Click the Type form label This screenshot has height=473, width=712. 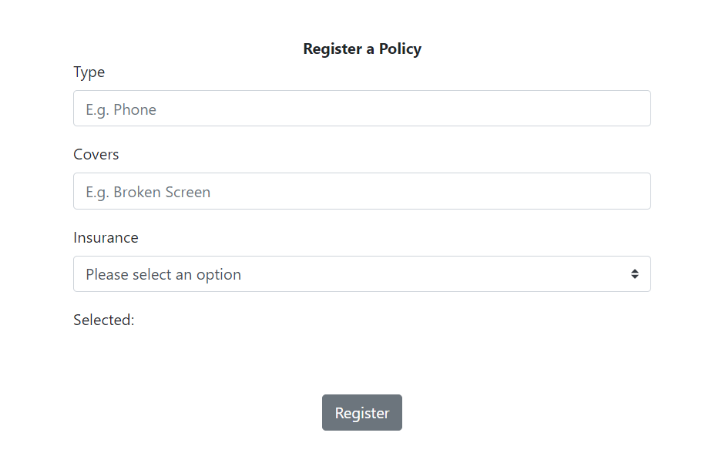click(x=89, y=72)
